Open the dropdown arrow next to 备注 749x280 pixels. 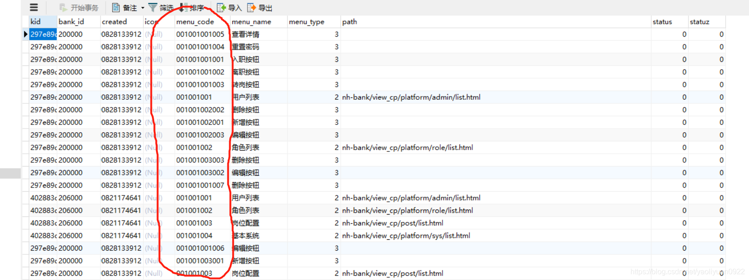142,8
